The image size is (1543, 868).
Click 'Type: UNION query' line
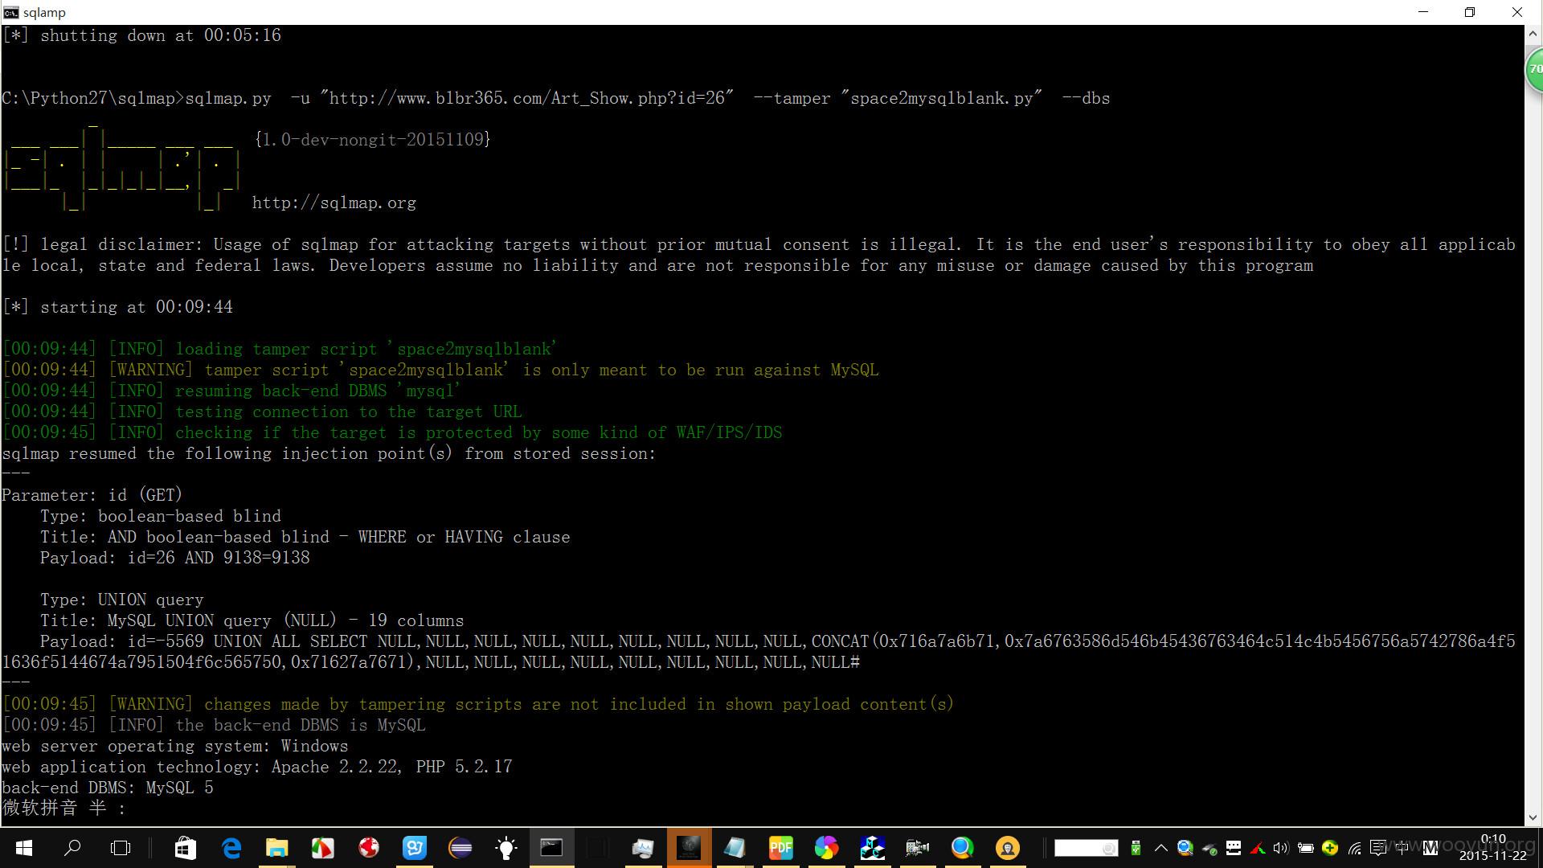pos(122,600)
